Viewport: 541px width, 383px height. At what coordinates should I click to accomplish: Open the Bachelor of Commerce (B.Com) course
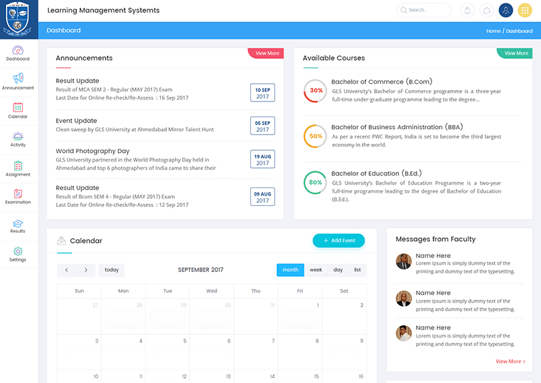coord(381,82)
